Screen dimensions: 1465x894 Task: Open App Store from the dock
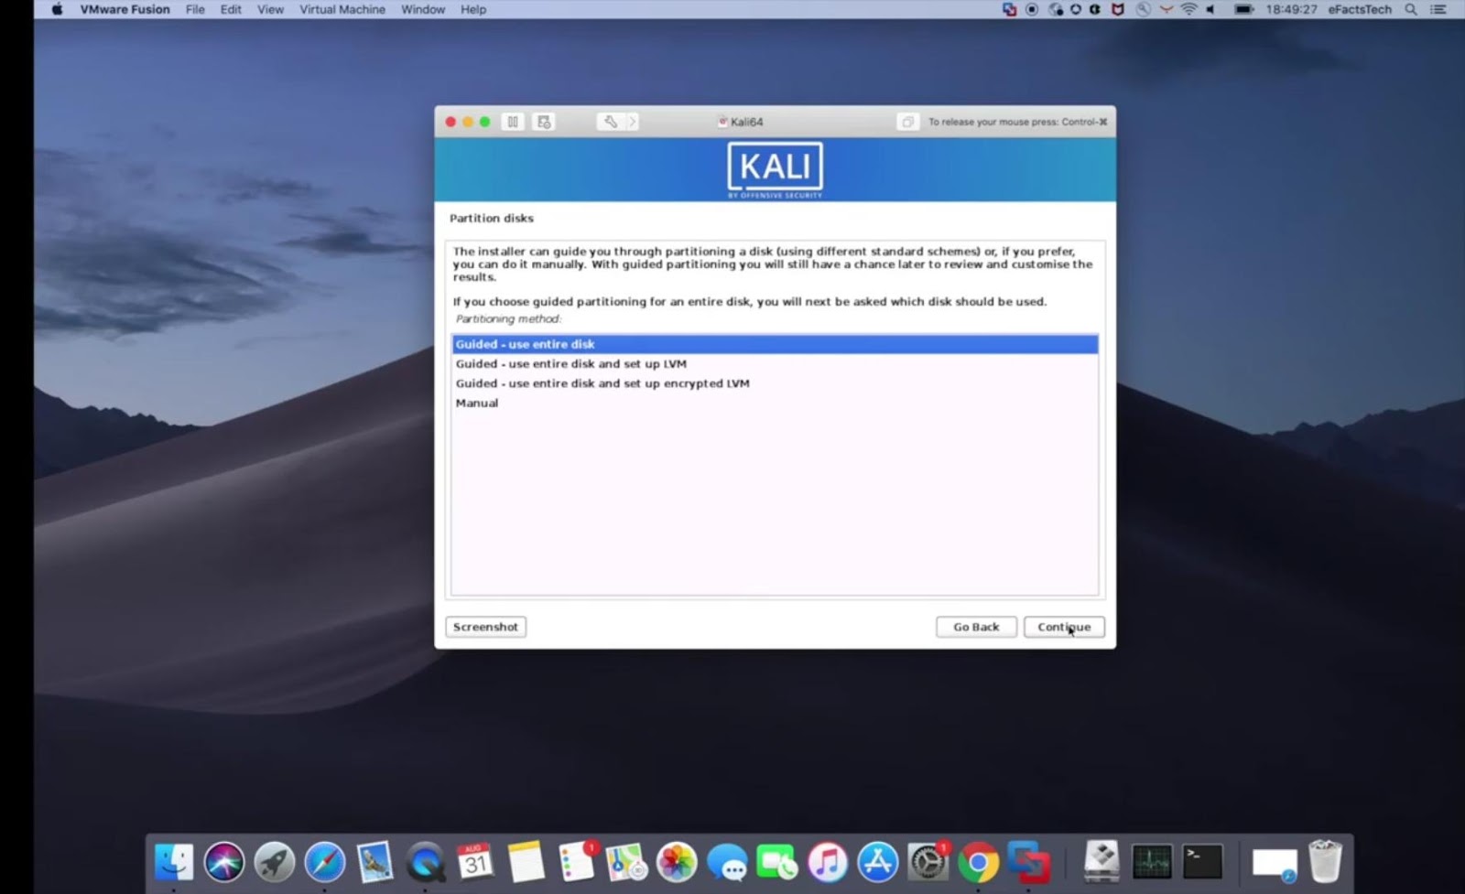pyautogui.click(x=878, y=862)
